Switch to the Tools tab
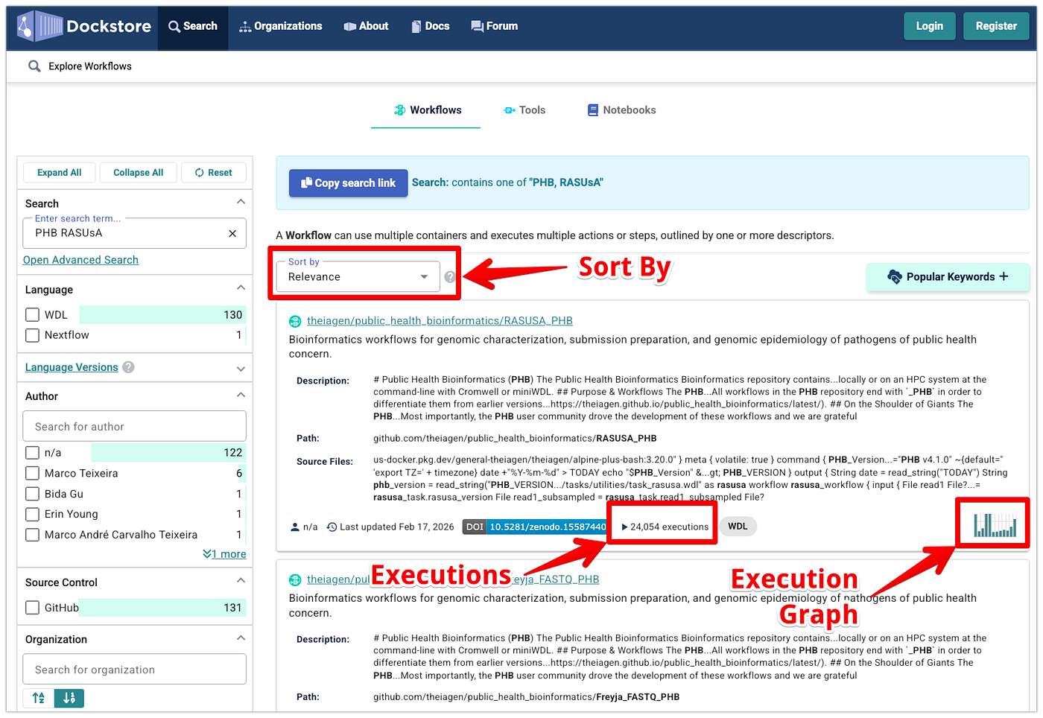Viewport: 1043px width, 718px height. pos(524,110)
